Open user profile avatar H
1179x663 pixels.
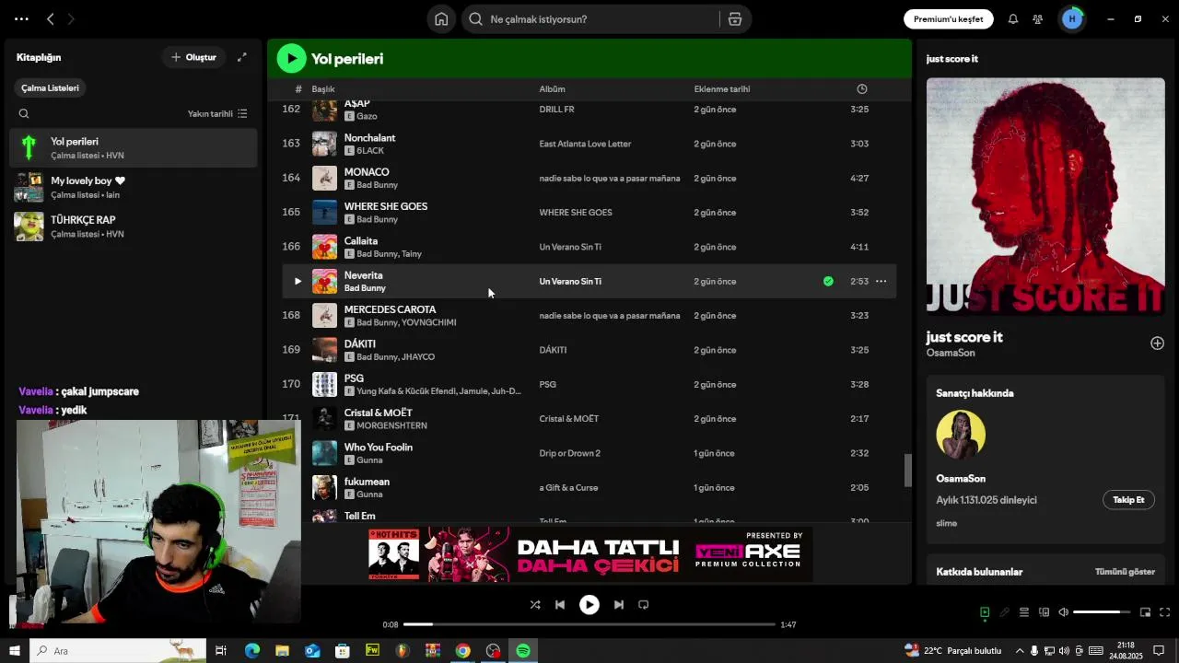pyautogui.click(x=1072, y=19)
